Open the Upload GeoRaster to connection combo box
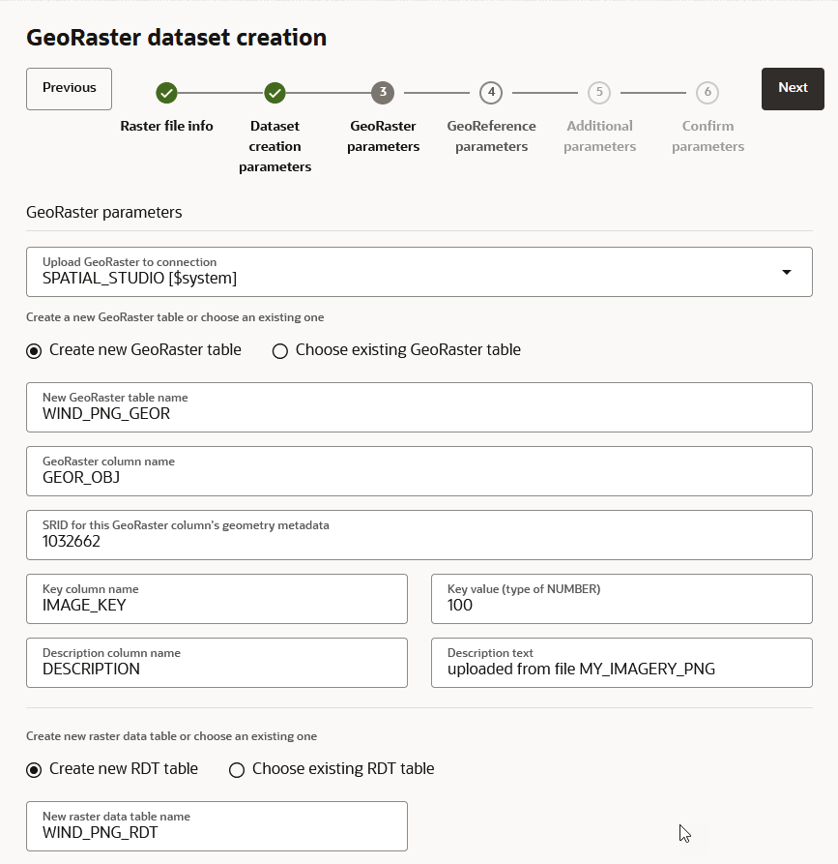The image size is (838, 864). tap(406, 272)
